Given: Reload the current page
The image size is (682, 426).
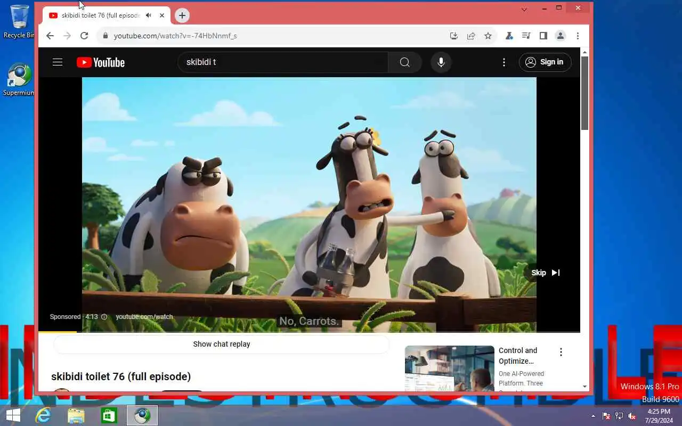Looking at the screenshot, I should coord(84,36).
